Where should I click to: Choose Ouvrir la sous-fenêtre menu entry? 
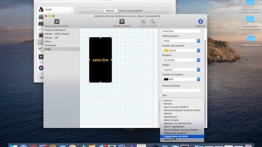pyautogui.click(x=182, y=107)
